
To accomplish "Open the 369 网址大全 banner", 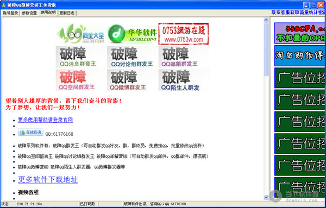I will (80, 34).
